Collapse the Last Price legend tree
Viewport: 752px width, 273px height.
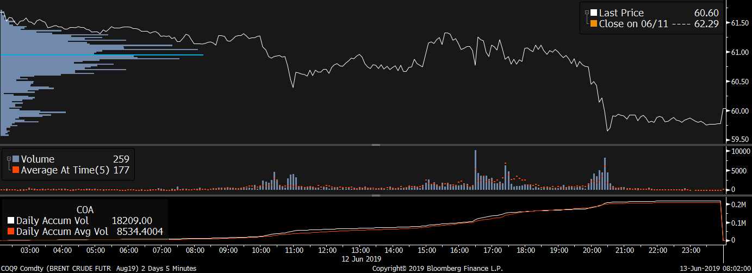(x=587, y=12)
